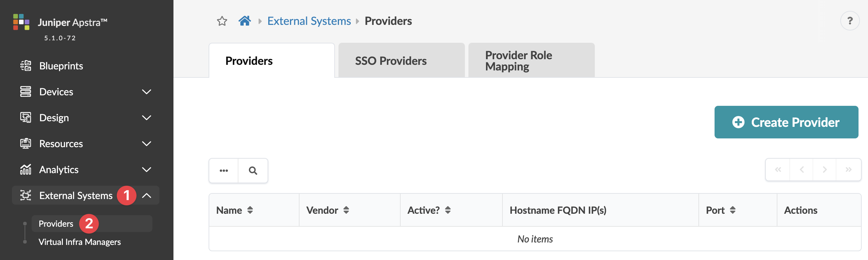This screenshot has width=868, height=260.
Task: Click the Create Provider button
Action: tap(786, 122)
